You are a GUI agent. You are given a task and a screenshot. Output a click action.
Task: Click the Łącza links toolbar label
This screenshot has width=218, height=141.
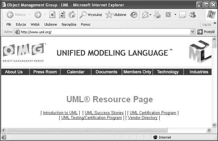[x=206, y=24]
